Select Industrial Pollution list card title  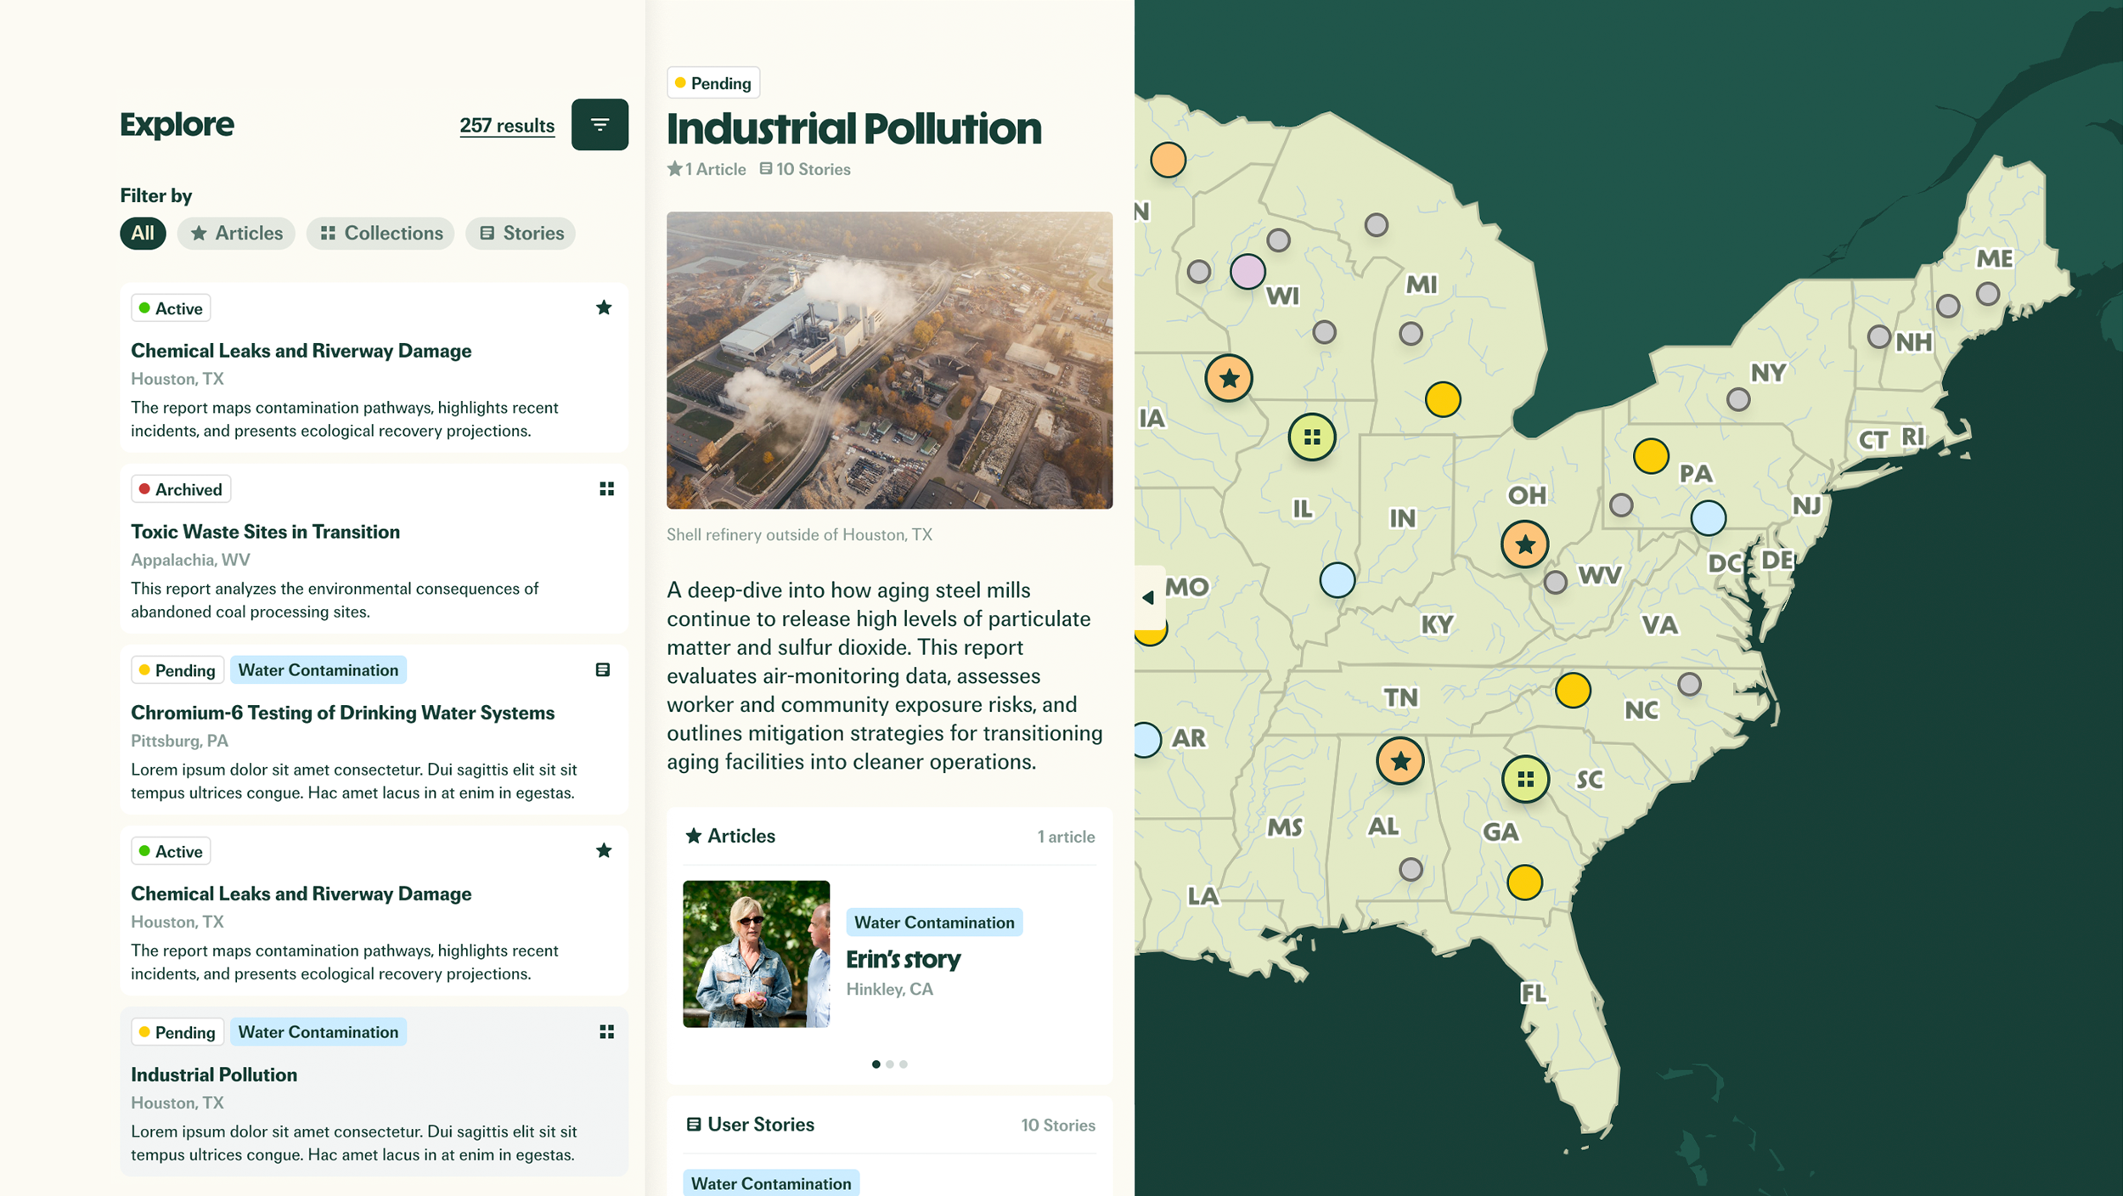(214, 1075)
